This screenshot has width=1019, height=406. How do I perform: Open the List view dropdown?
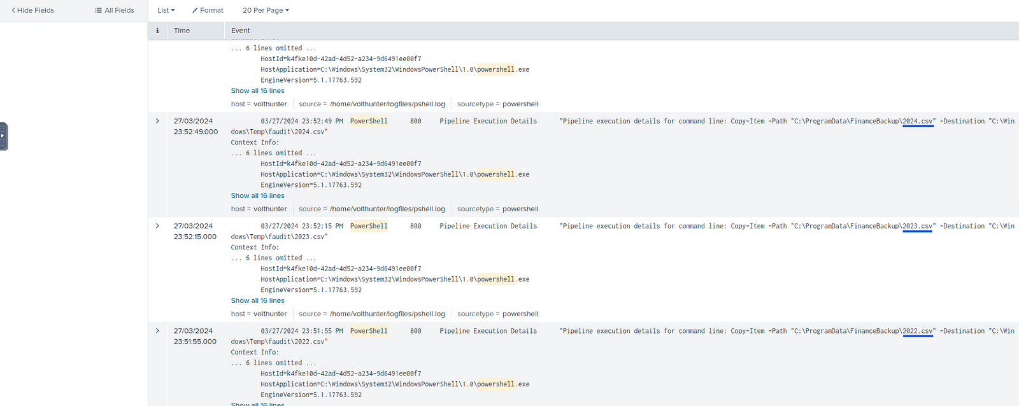point(166,10)
